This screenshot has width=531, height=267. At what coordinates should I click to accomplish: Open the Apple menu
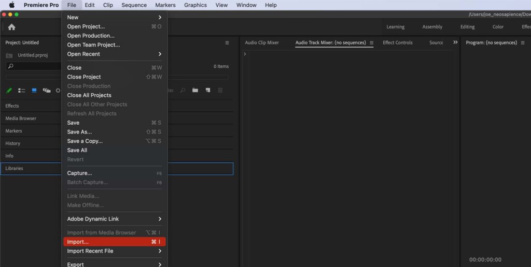(x=12, y=5)
